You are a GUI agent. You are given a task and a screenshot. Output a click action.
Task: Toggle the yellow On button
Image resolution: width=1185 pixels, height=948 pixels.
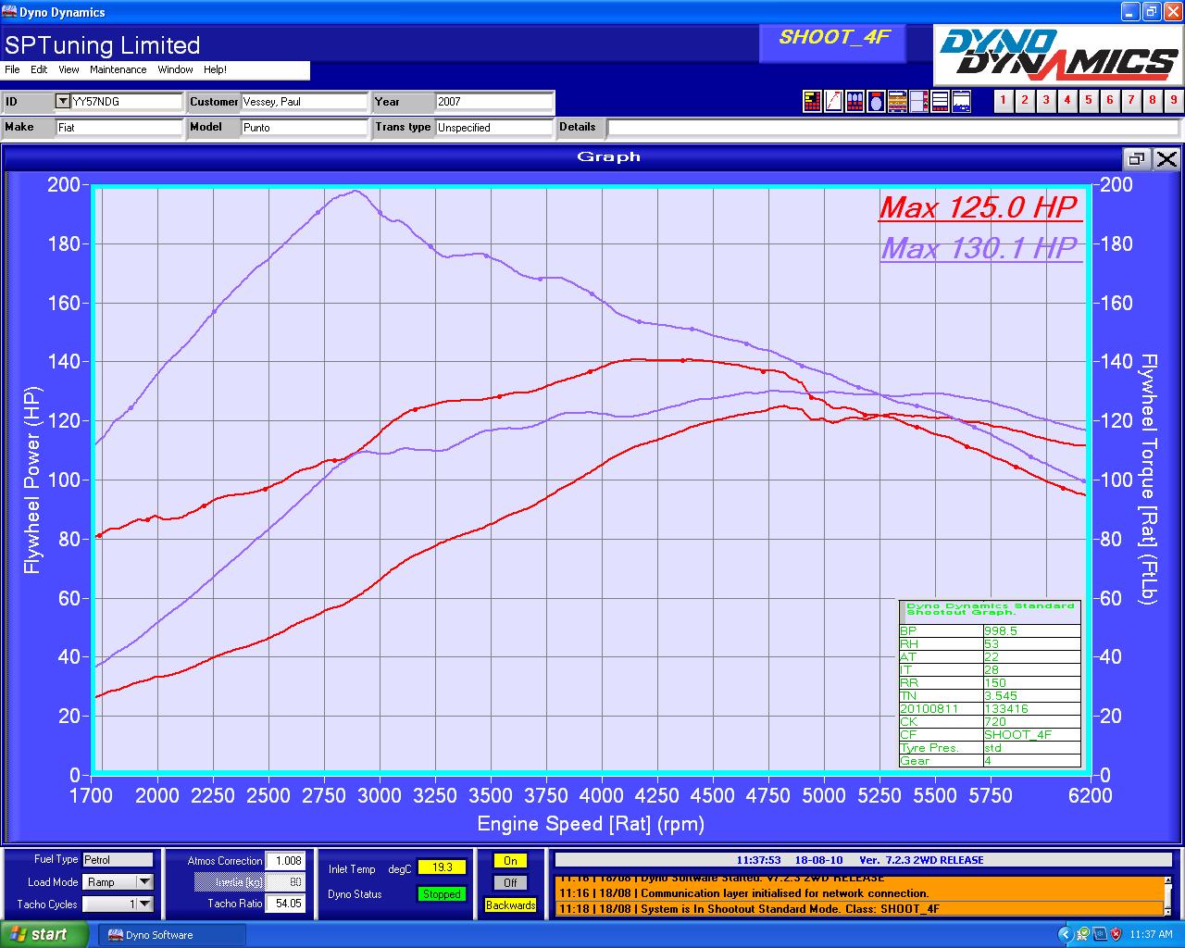pyautogui.click(x=510, y=861)
